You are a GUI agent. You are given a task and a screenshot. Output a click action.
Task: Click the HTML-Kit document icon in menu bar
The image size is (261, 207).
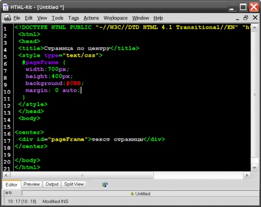coord(7,18)
